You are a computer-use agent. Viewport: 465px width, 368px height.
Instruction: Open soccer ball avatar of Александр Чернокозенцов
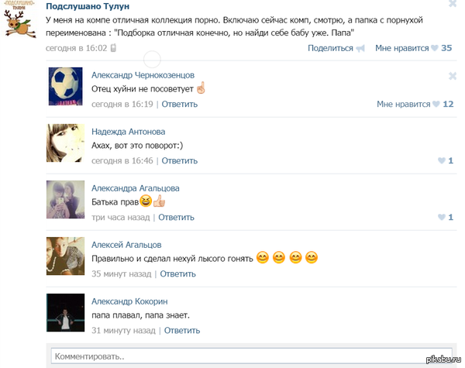click(x=66, y=86)
